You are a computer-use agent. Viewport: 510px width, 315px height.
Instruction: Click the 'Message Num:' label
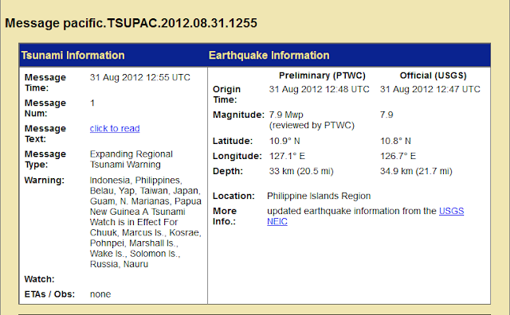(x=45, y=108)
